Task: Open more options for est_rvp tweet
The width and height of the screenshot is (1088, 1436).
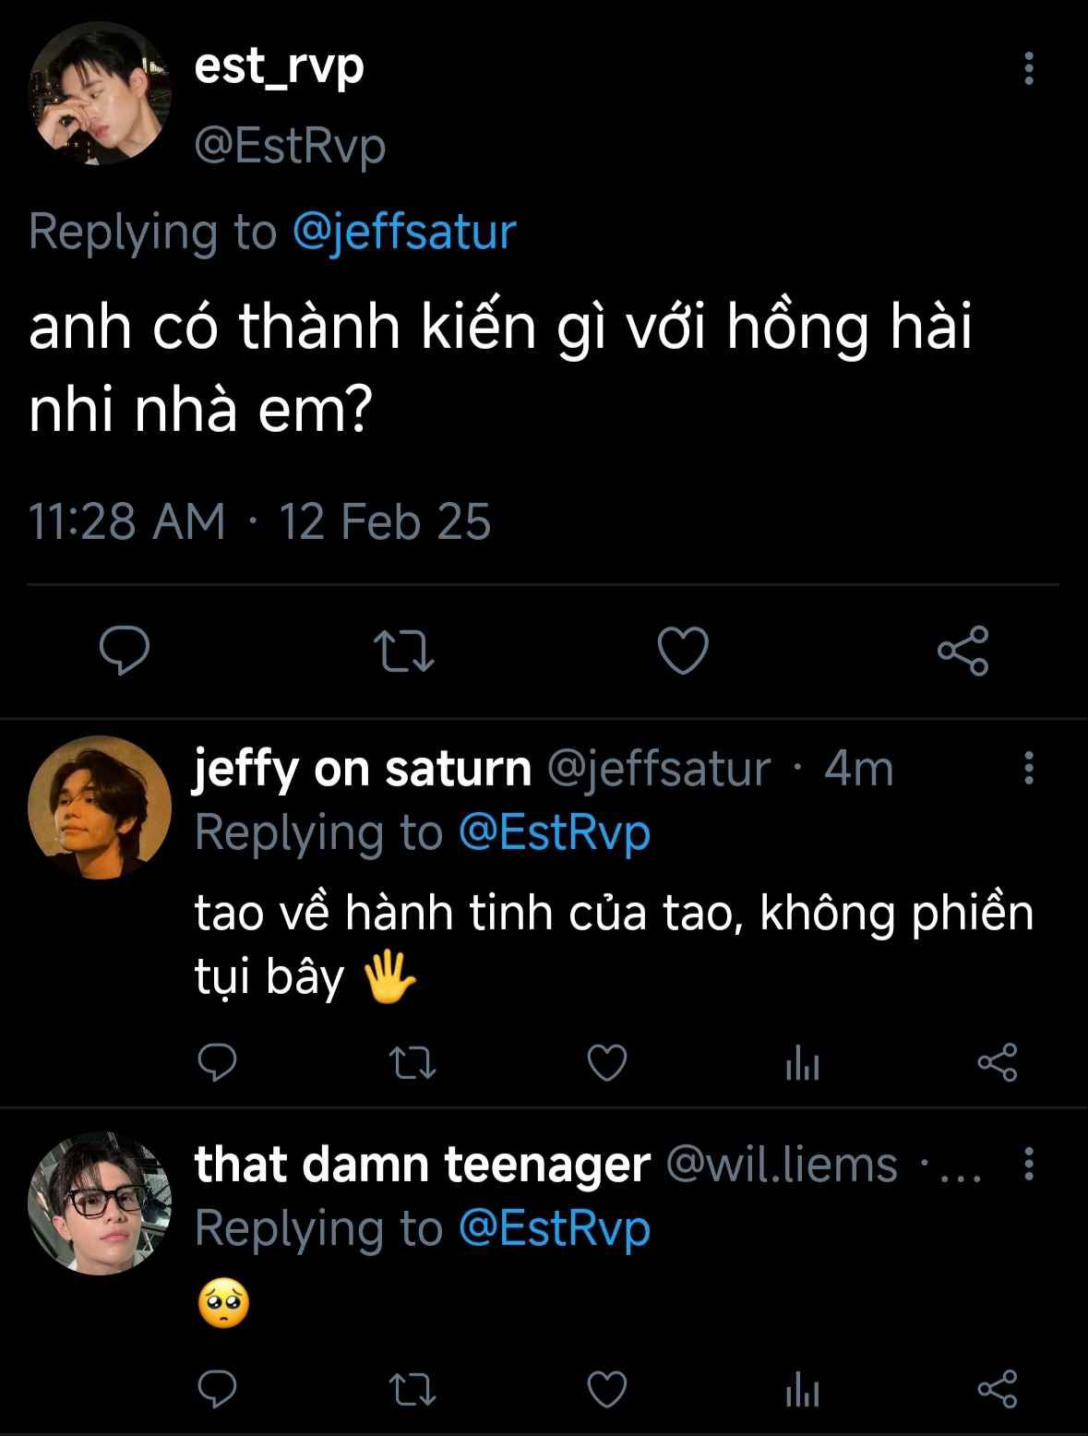Action: click(1029, 69)
